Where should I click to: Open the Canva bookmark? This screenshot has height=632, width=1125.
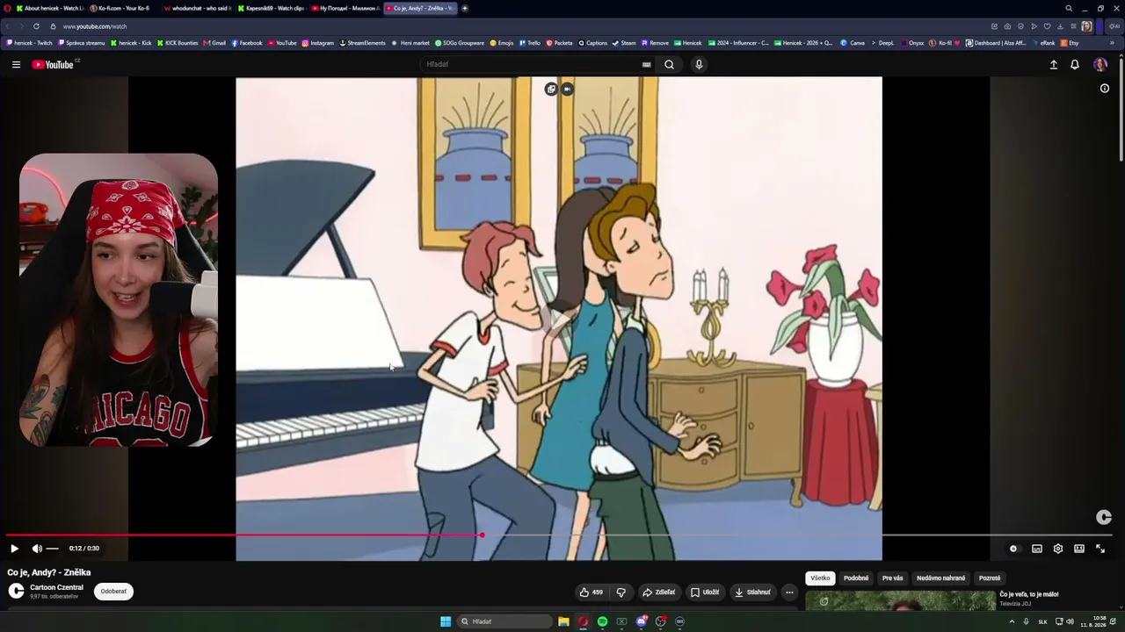point(853,43)
